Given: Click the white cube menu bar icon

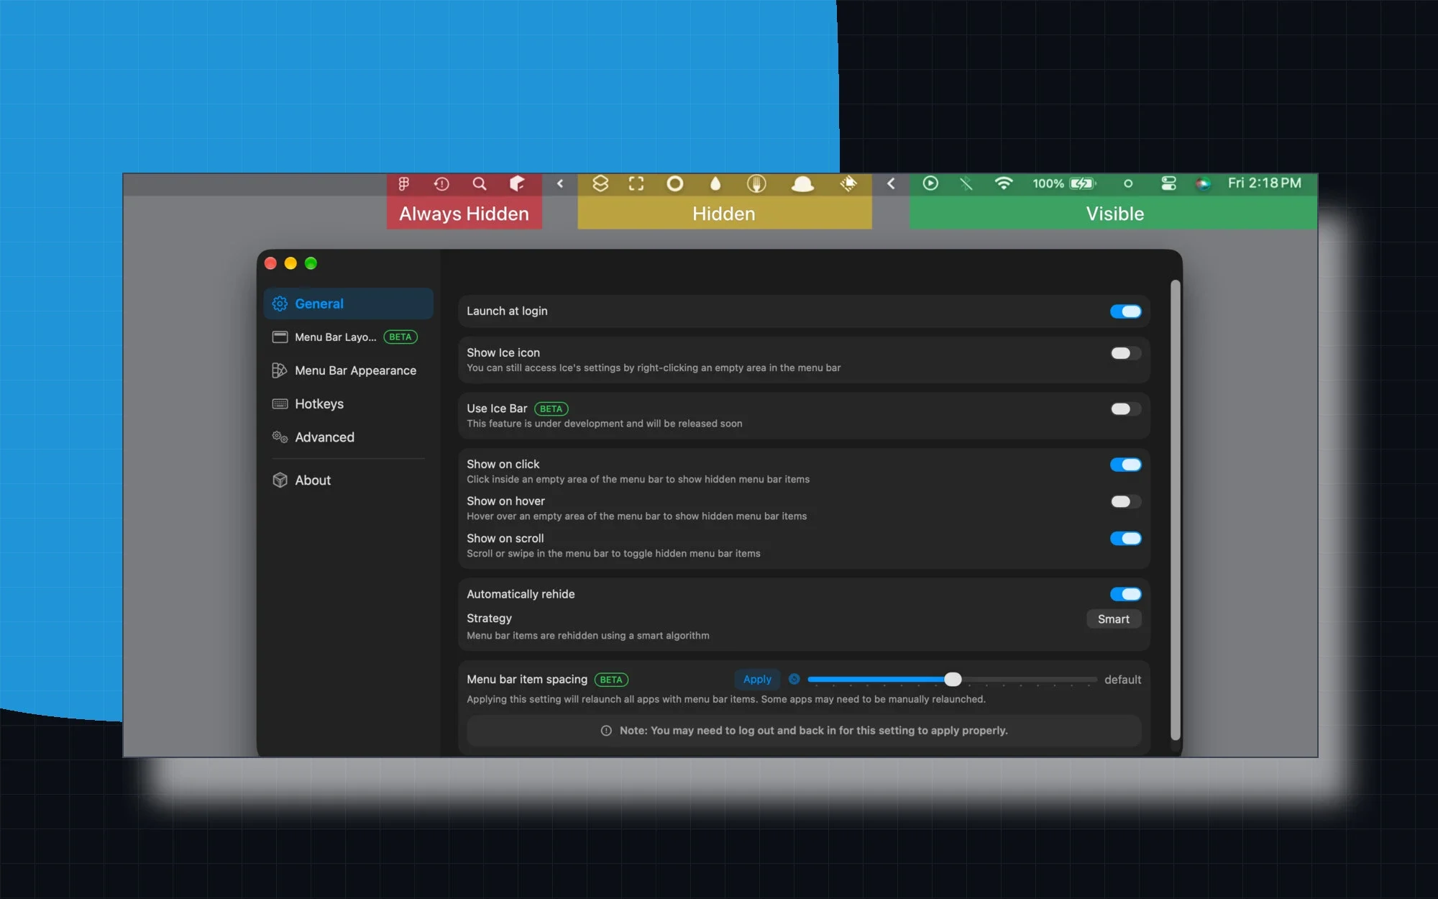Looking at the screenshot, I should pyautogui.click(x=517, y=184).
